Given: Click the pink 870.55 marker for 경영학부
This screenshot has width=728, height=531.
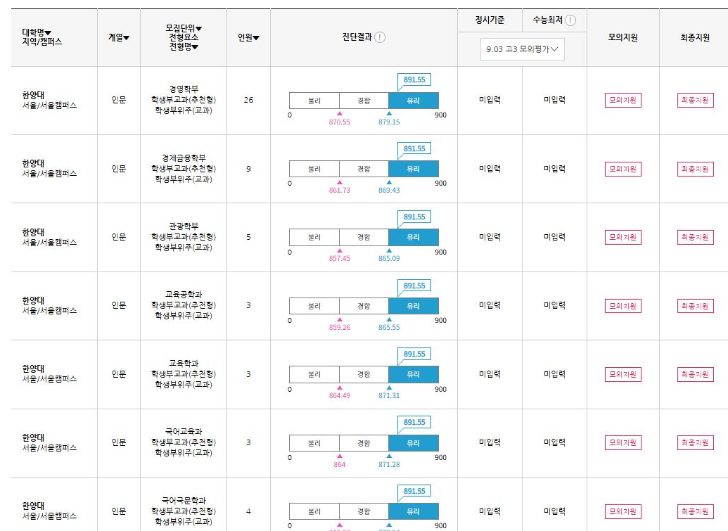Looking at the screenshot, I should pyautogui.click(x=340, y=113).
